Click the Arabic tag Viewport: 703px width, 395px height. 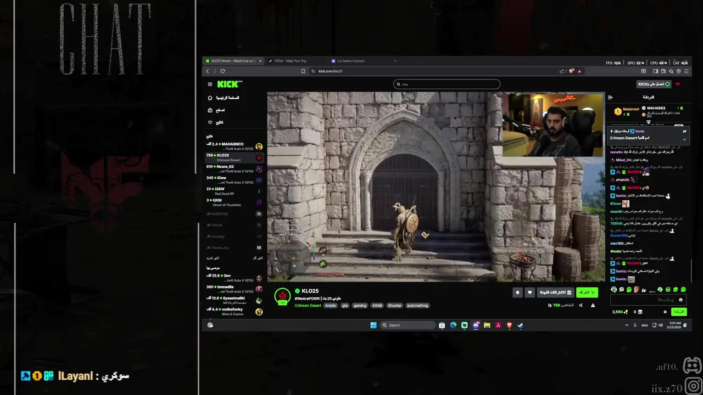331,306
